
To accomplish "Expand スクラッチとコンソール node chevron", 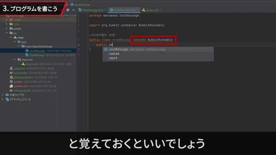I will pyautogui.click(x=3, y=99).
